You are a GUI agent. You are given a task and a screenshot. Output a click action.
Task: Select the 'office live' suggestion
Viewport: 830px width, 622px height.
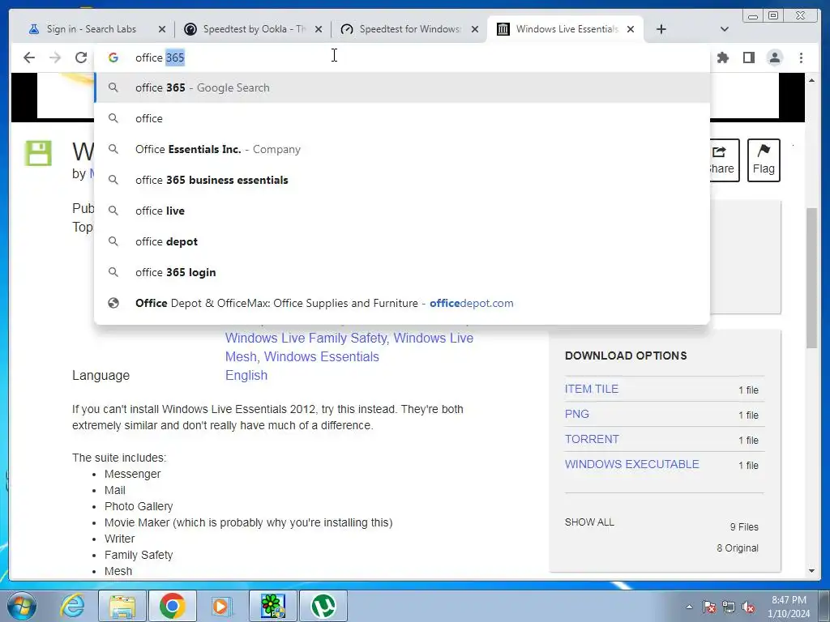[x=402, y=211]
